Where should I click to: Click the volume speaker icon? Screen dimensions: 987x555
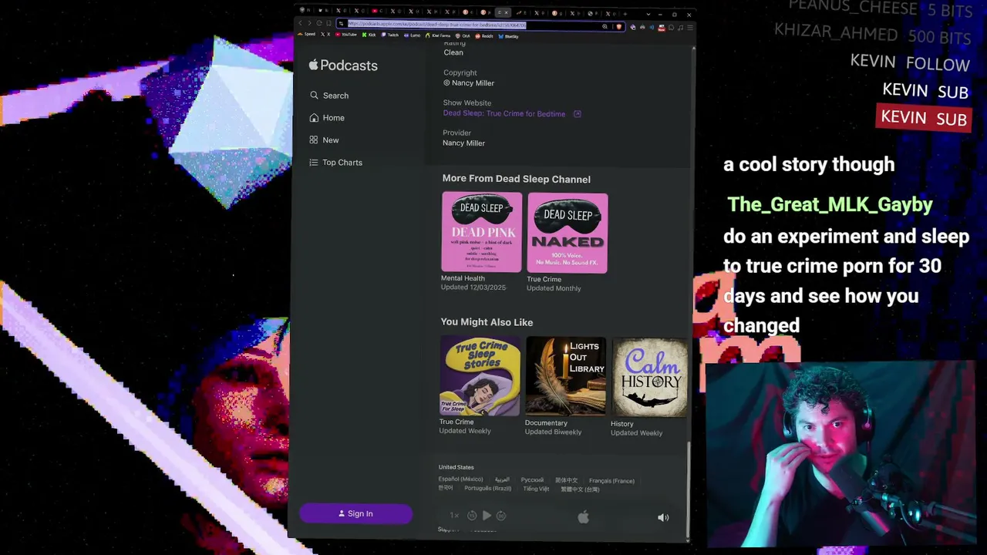[x=663, y=518]
